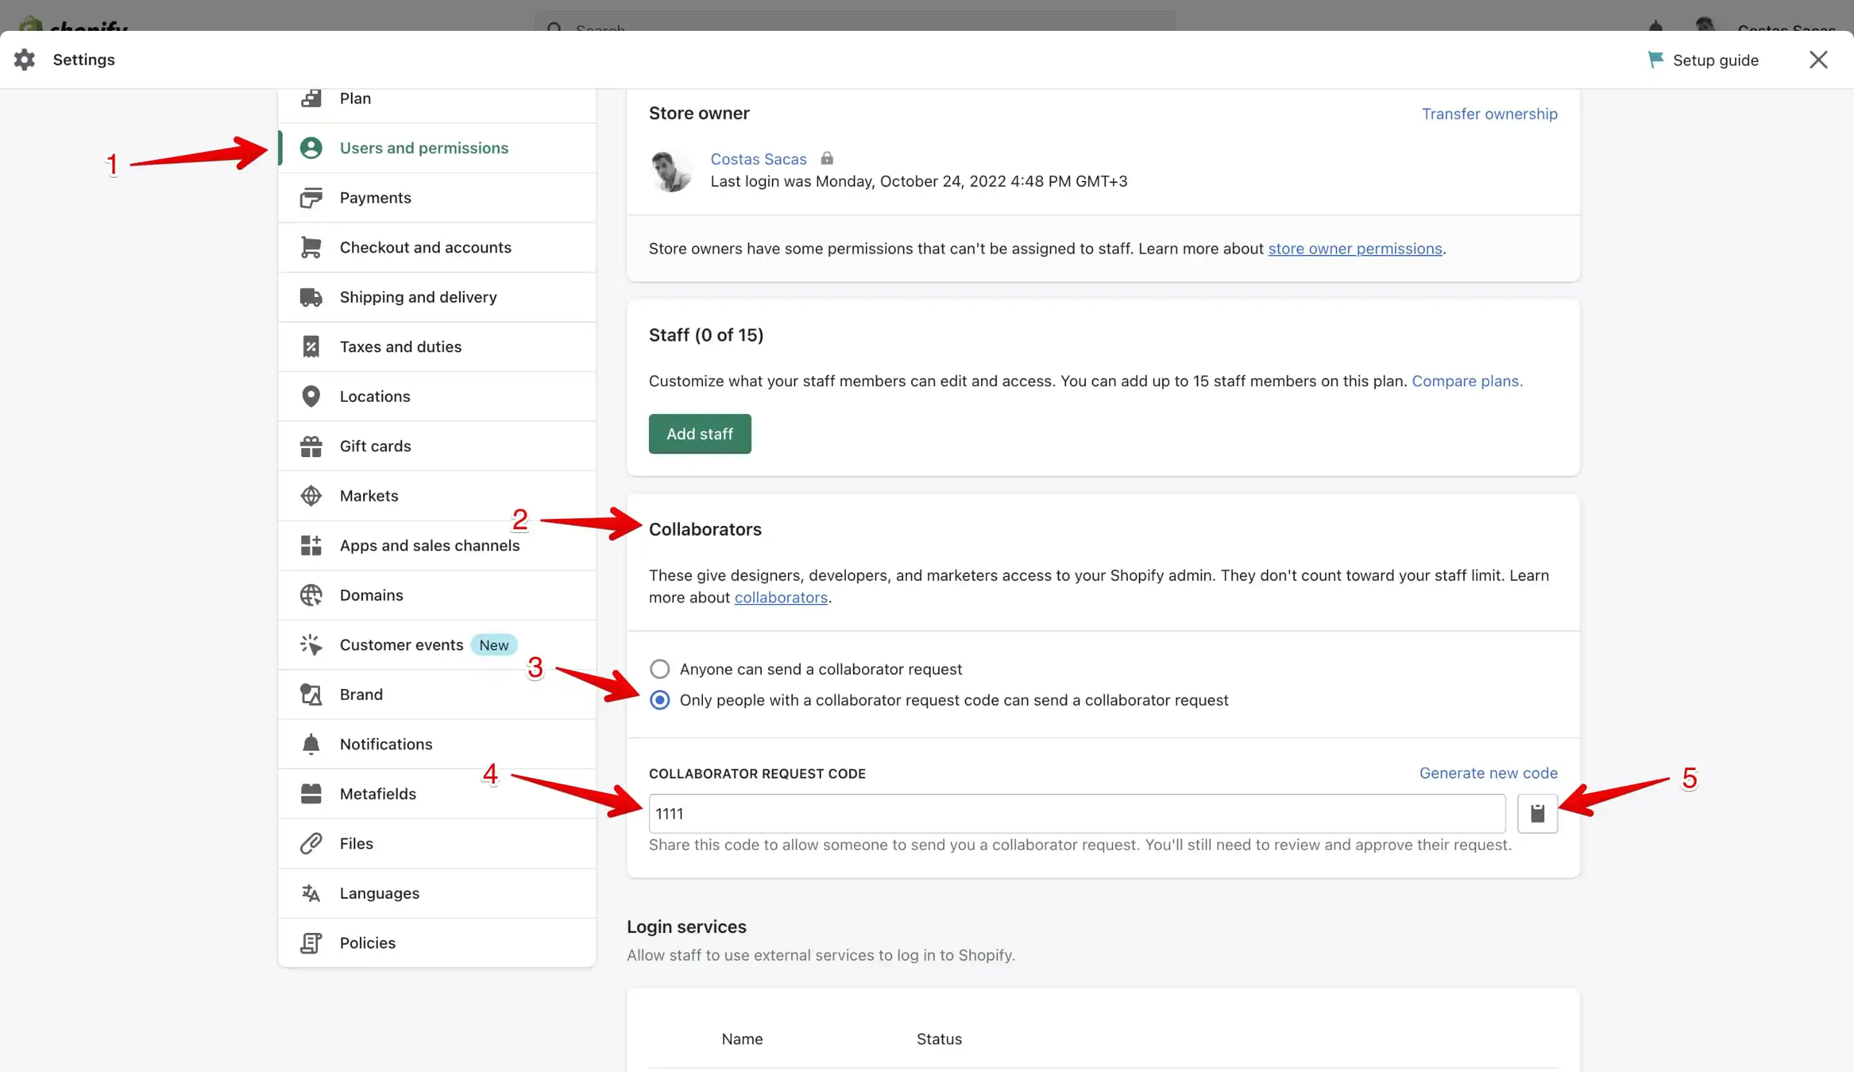
Task: Click the Notifications bell icon
Action: click(311, 744)
